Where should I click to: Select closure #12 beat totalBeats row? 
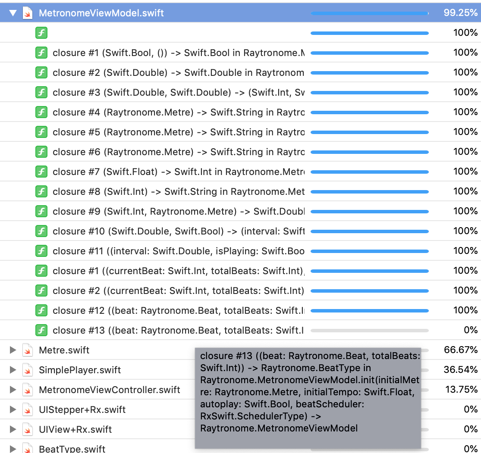(179, 310)
